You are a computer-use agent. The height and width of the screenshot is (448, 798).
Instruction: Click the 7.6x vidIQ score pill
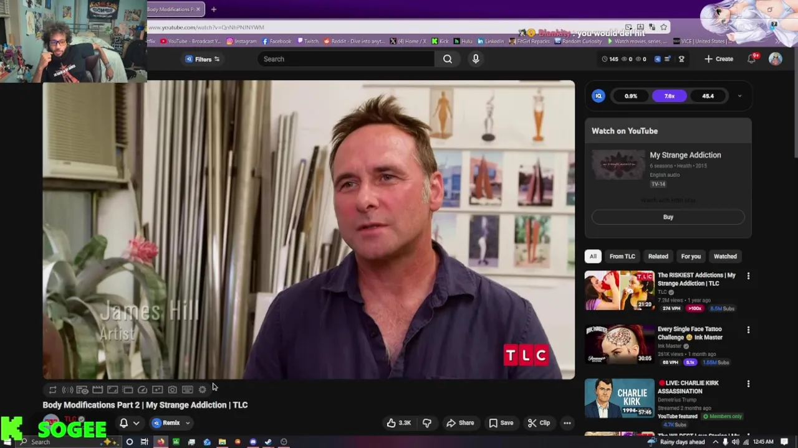(x=669, y=96)
